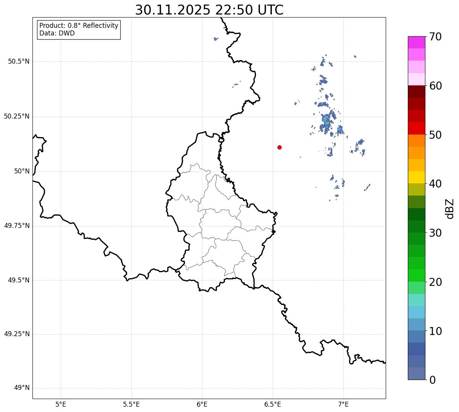Image resolution: width=459 pixels, height=412 pixels.
Task: Click the Product: 0.8° Reflectivity text
Action: [x=79, y=26]
